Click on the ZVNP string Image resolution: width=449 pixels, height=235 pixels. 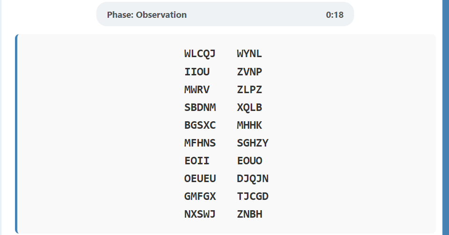[249, 72]
